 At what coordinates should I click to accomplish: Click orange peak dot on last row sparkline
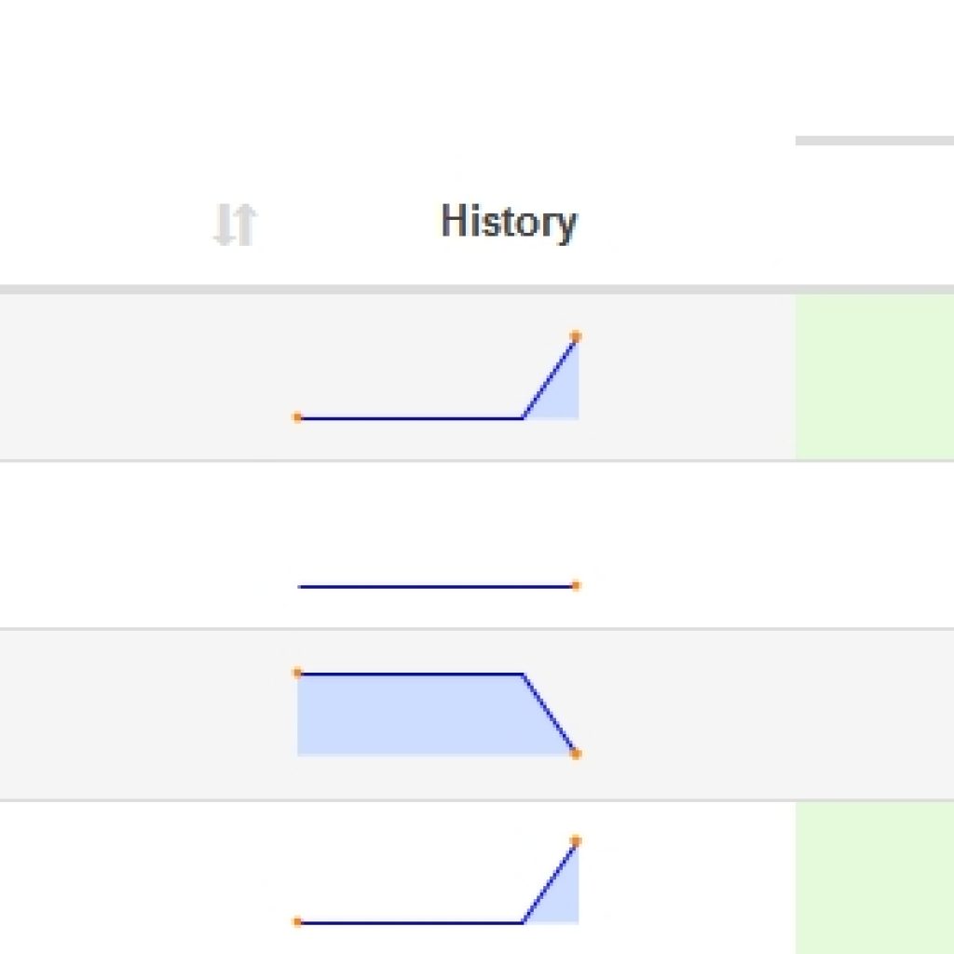point(576,841)
